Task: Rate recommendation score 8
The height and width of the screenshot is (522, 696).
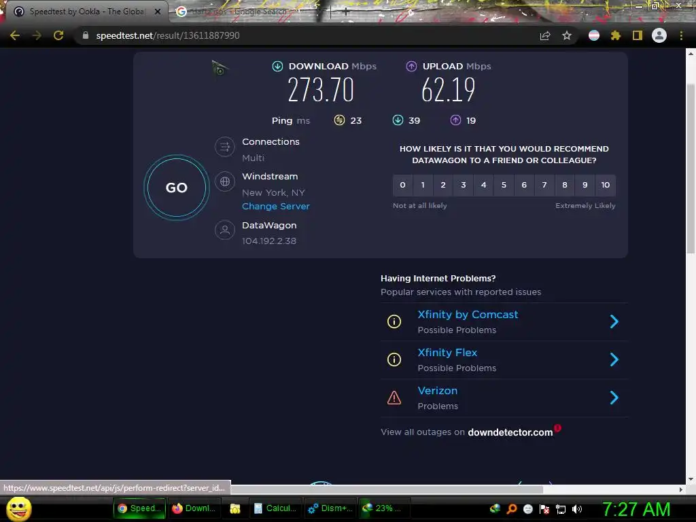Action: tap(565, 185)
